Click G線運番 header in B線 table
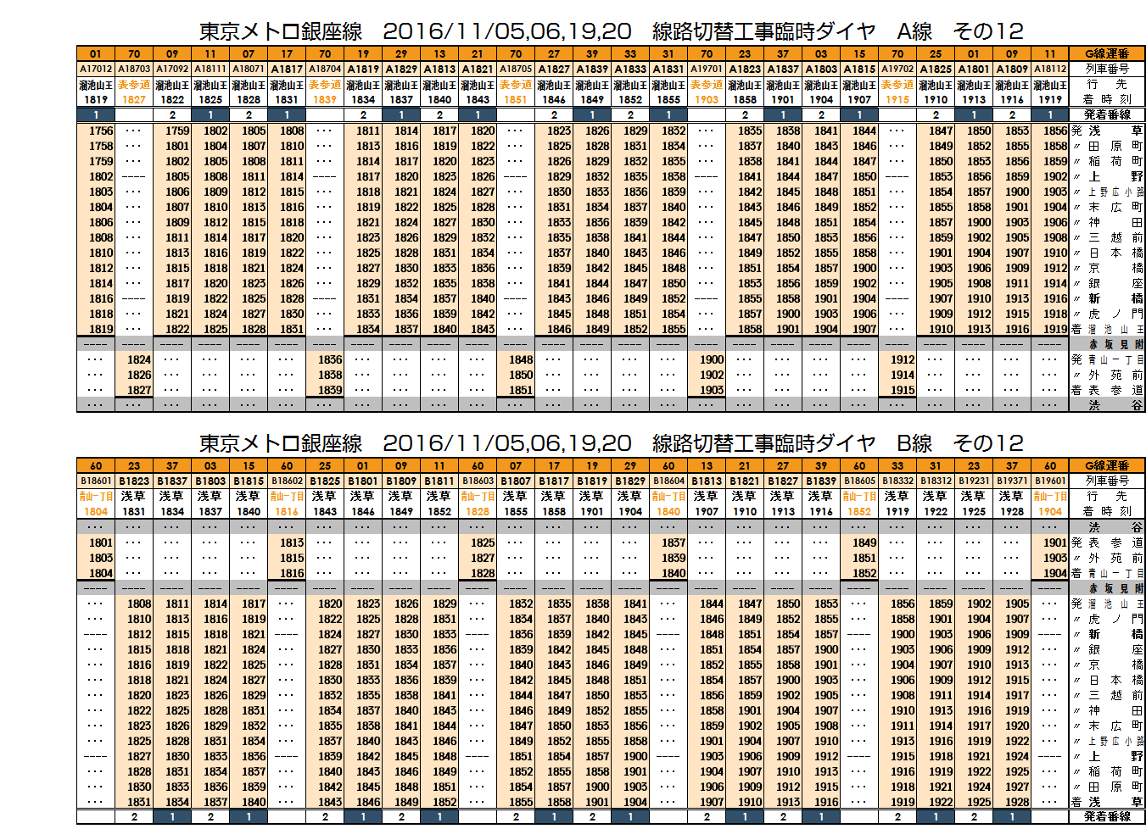This screenshot has width=1146, height=840. (1107, 465)
